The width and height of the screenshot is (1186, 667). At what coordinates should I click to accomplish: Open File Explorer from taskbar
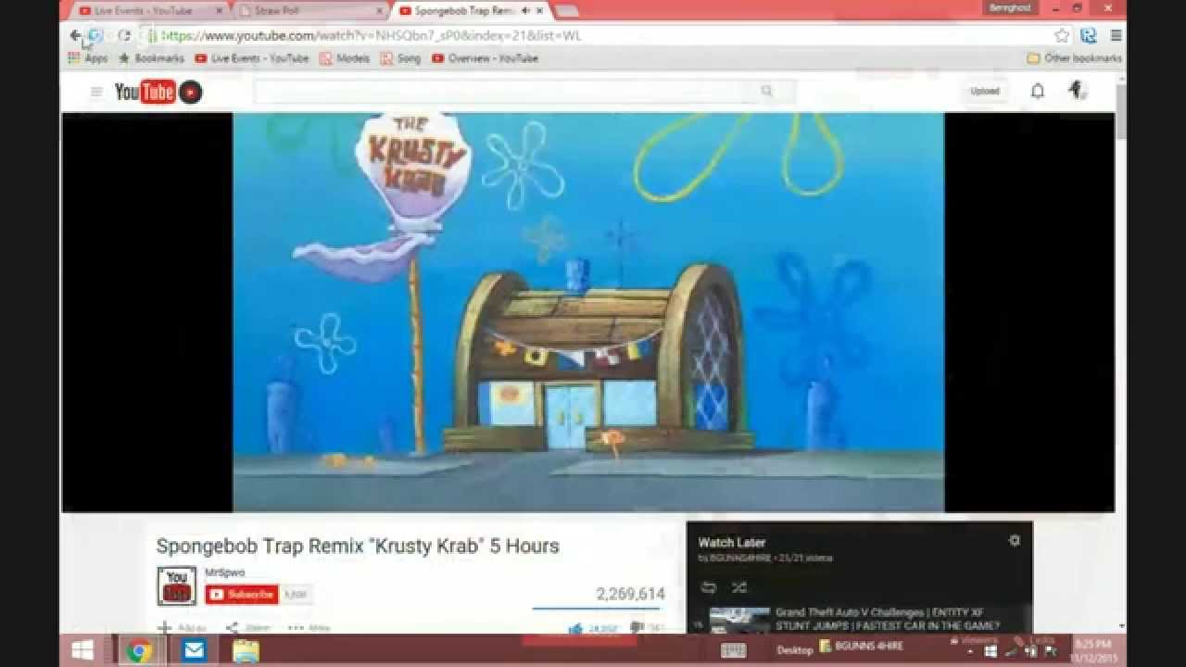click(x=246, y=650)
